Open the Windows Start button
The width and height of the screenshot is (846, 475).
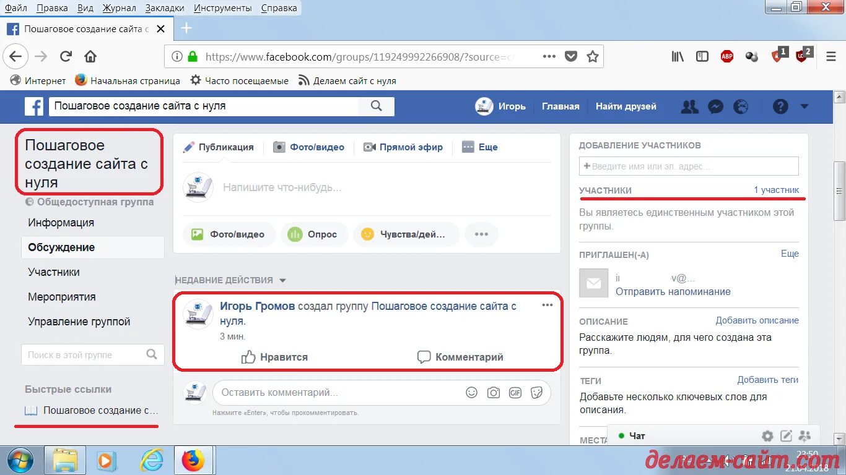coord(20,460)
